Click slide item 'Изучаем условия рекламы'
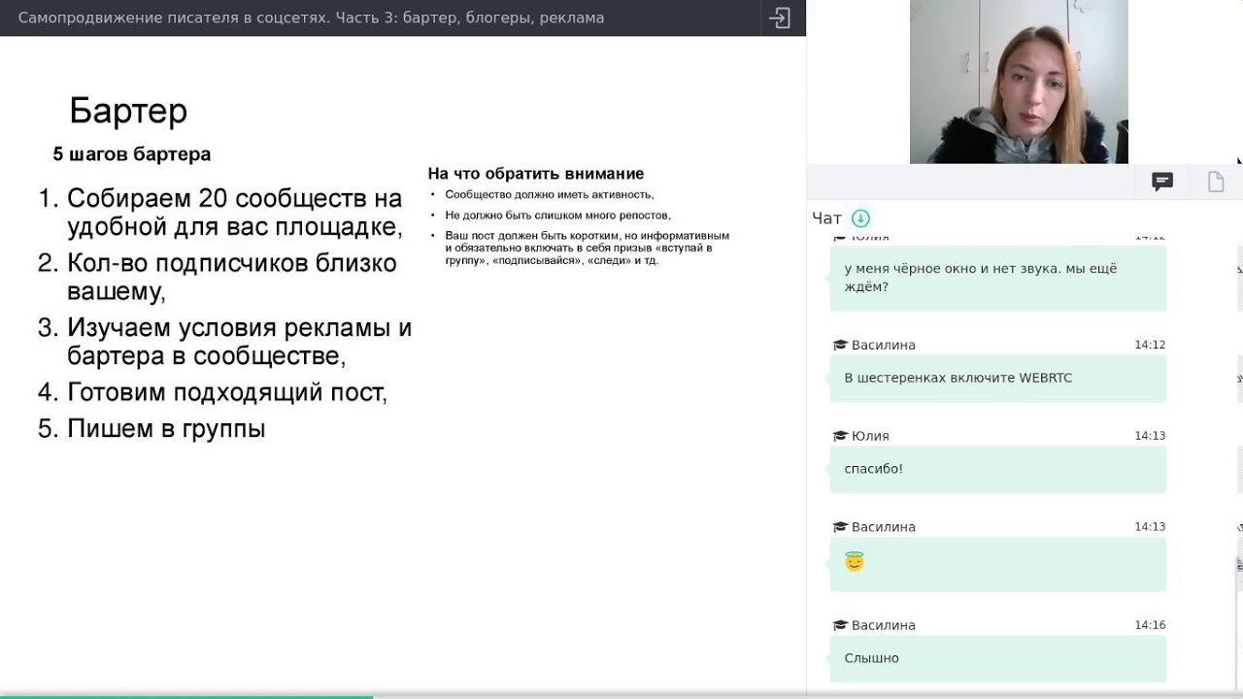The image size is (1243, 699). click(x=225, y=342)
